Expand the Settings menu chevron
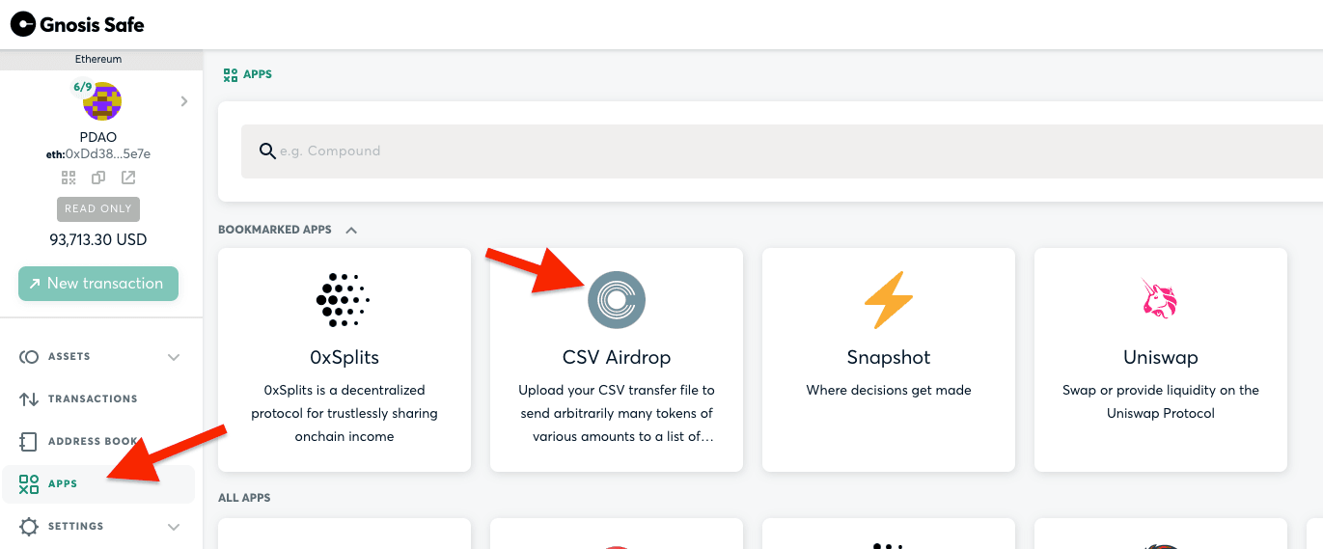The height and width of the screenshot is (549, 1323). tap(174, 527)
